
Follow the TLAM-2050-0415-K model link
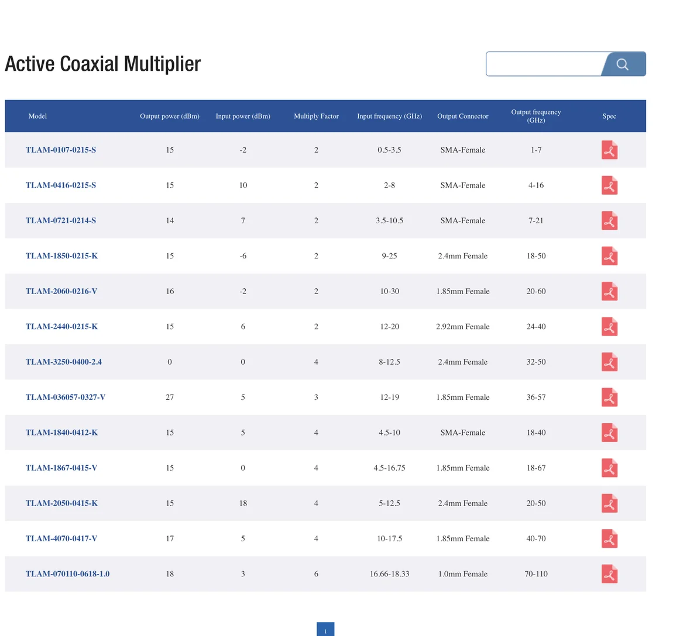pyautogui.click(x=61, y=503)
